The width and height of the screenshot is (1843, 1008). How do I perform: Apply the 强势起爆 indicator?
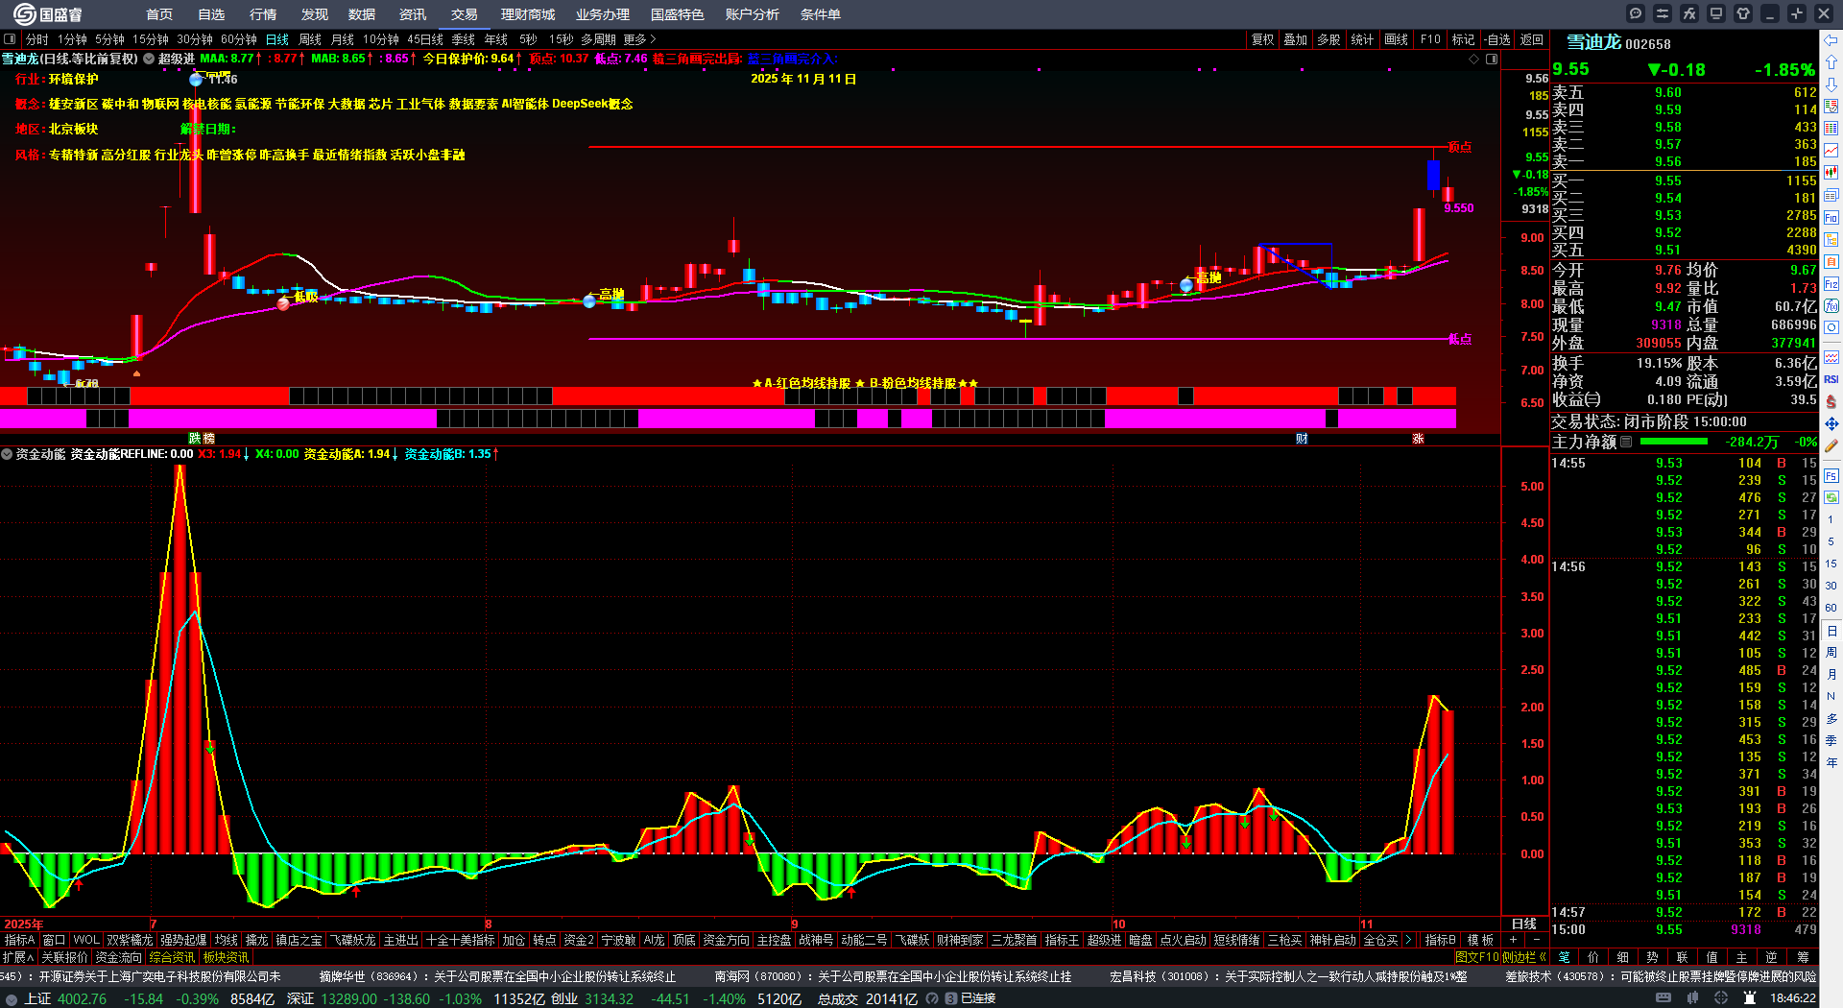click(183, 940)
